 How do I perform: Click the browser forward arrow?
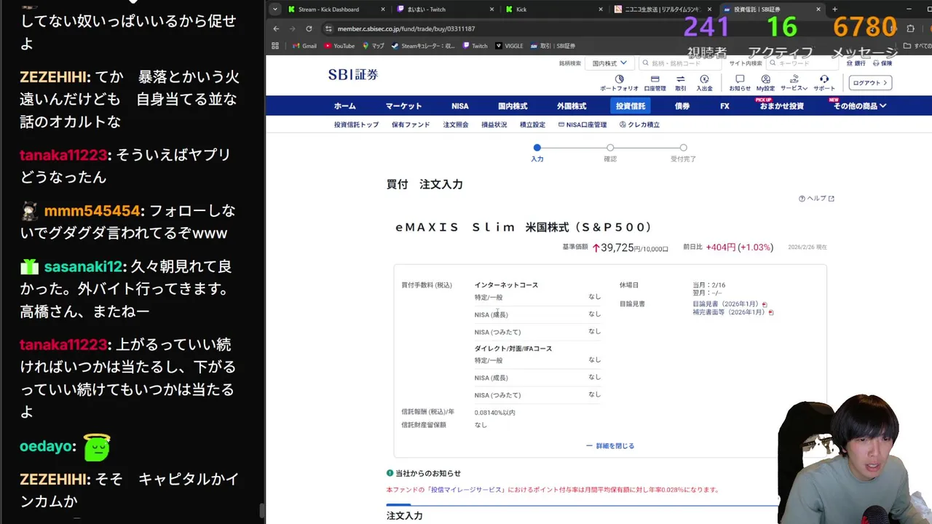pos(292,28)
